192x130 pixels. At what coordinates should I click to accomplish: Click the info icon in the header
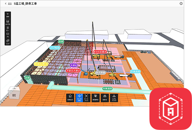[181, 4]
